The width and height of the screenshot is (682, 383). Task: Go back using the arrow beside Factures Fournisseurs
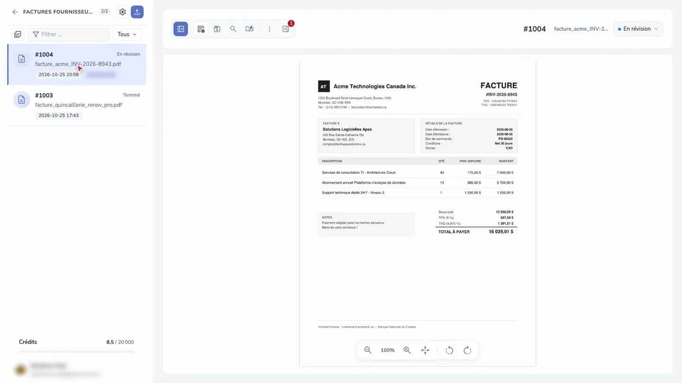(15, 12)
